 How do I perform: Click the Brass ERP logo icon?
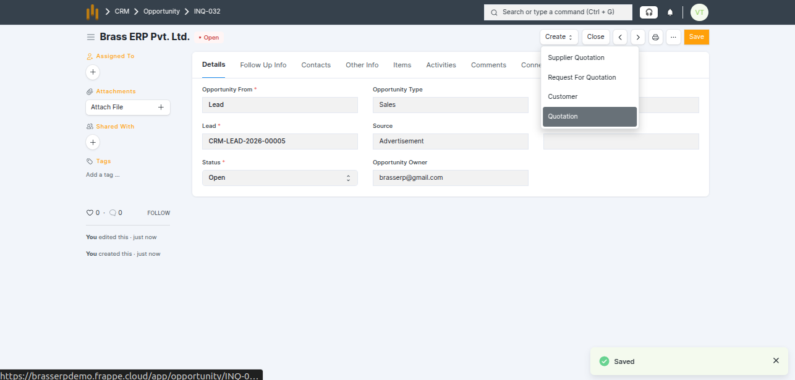[x=92, y=12]
